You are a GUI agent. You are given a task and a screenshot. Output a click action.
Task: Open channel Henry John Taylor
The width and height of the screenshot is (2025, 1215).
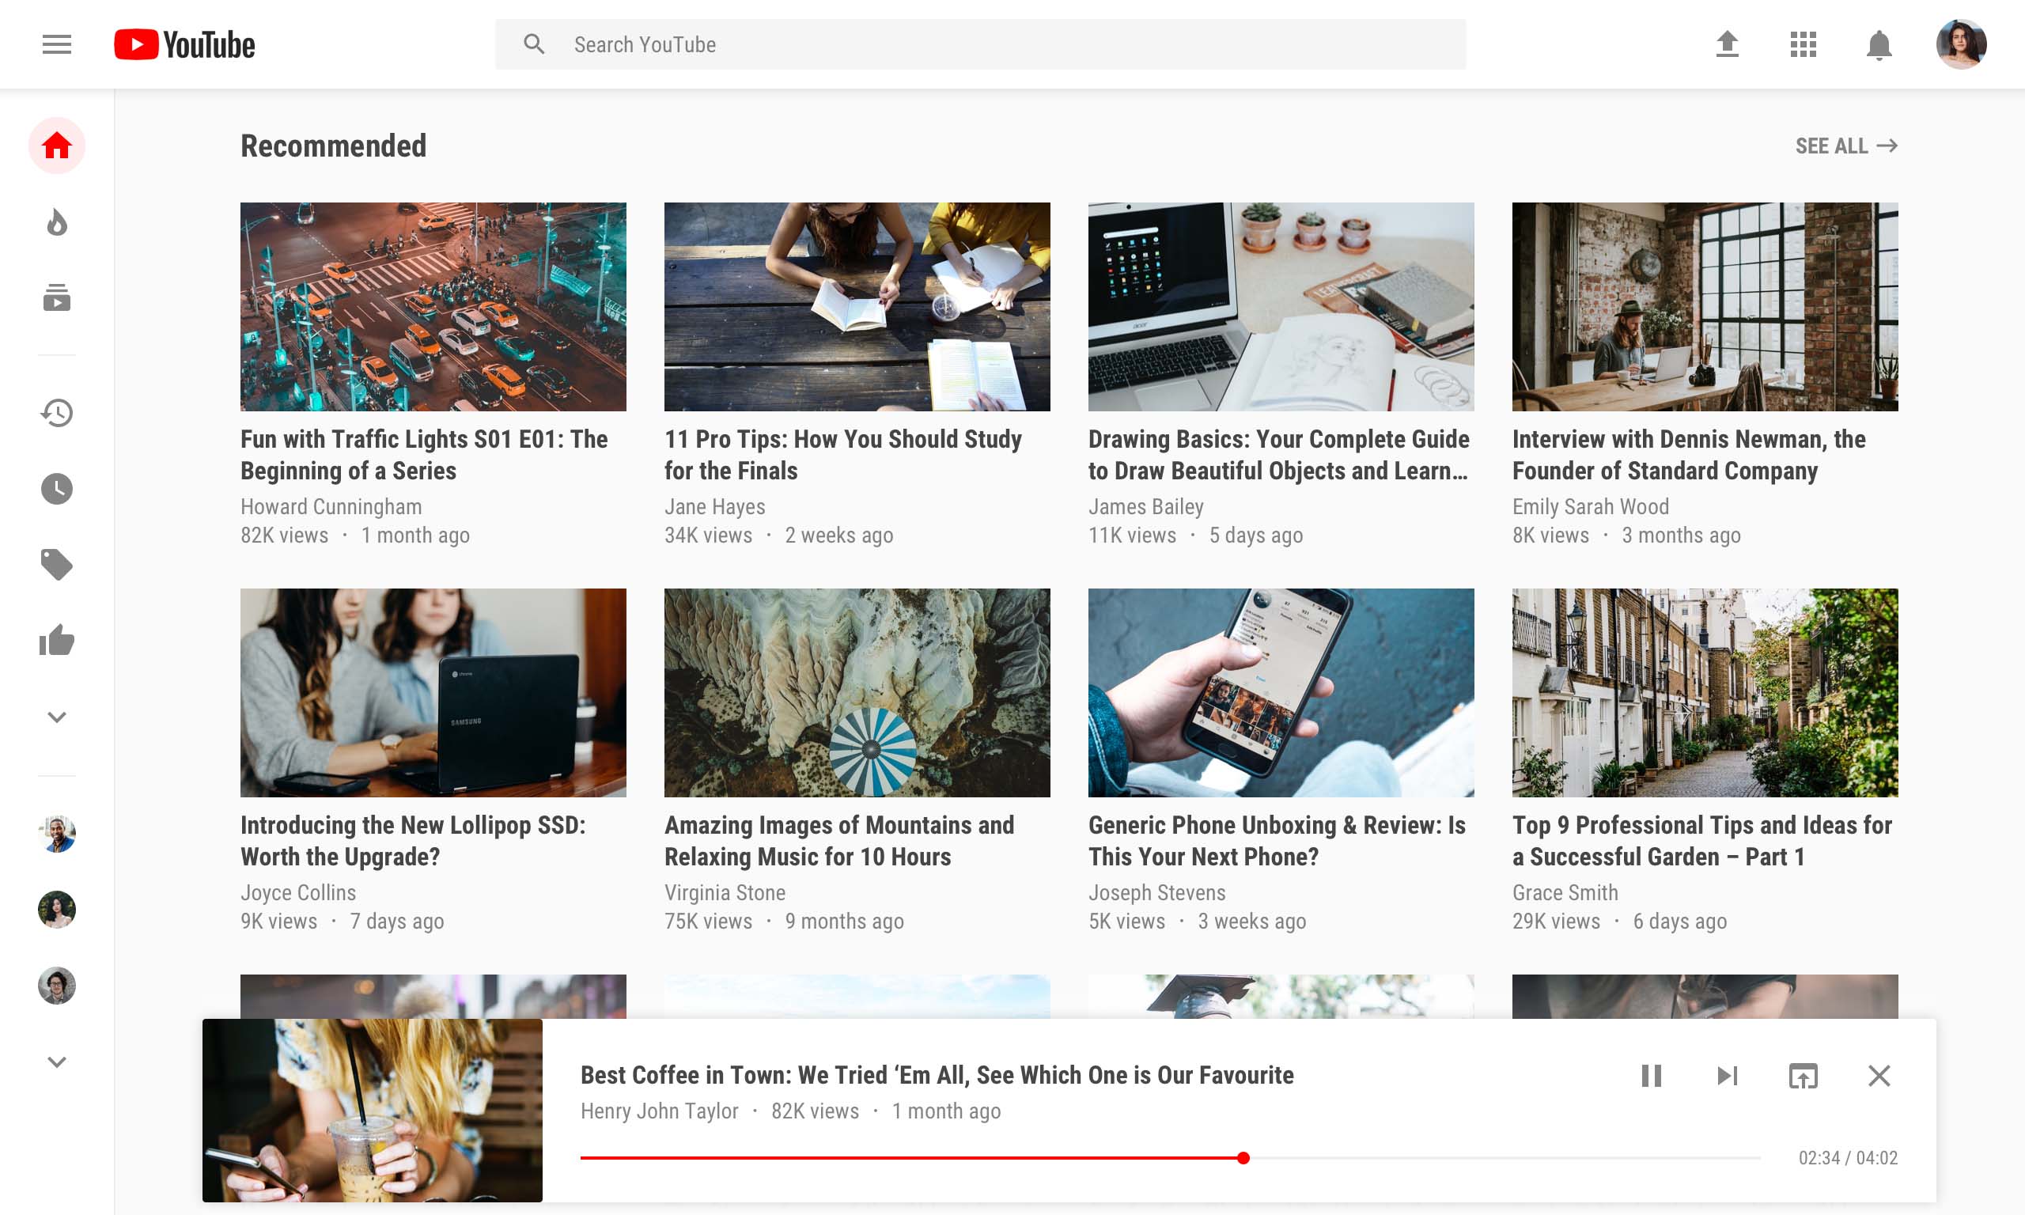[659, 1111]
